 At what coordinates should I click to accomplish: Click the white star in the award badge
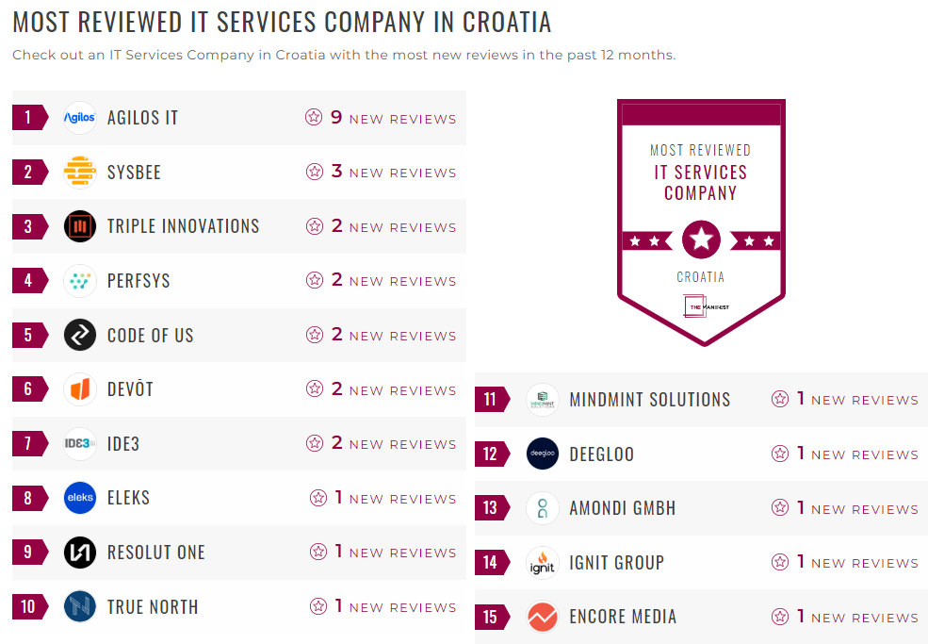(701, 239)
